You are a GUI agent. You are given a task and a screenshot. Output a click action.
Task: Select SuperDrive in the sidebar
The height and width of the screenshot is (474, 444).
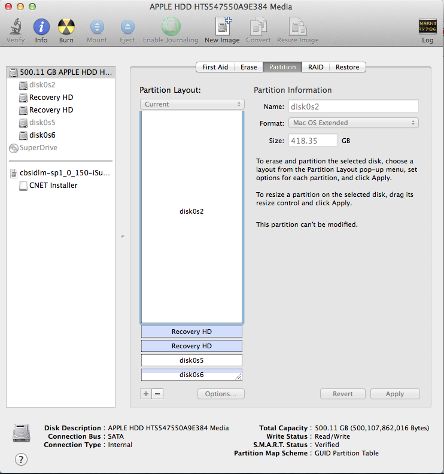tap(60, 148)
